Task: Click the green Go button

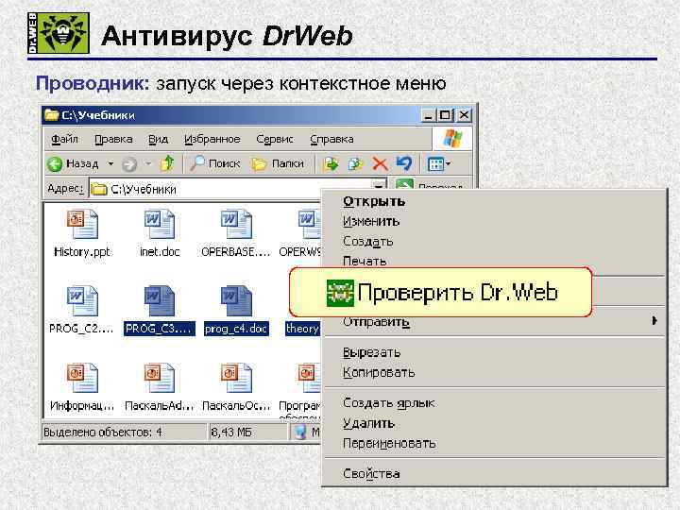Action: (404, 185)
